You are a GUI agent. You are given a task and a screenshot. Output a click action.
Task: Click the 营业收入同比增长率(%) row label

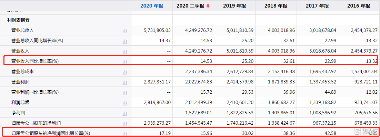(x=35, y=61)
